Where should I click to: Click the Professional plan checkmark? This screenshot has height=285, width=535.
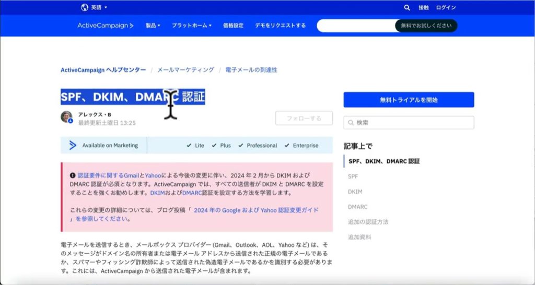[x=240, y=146]
